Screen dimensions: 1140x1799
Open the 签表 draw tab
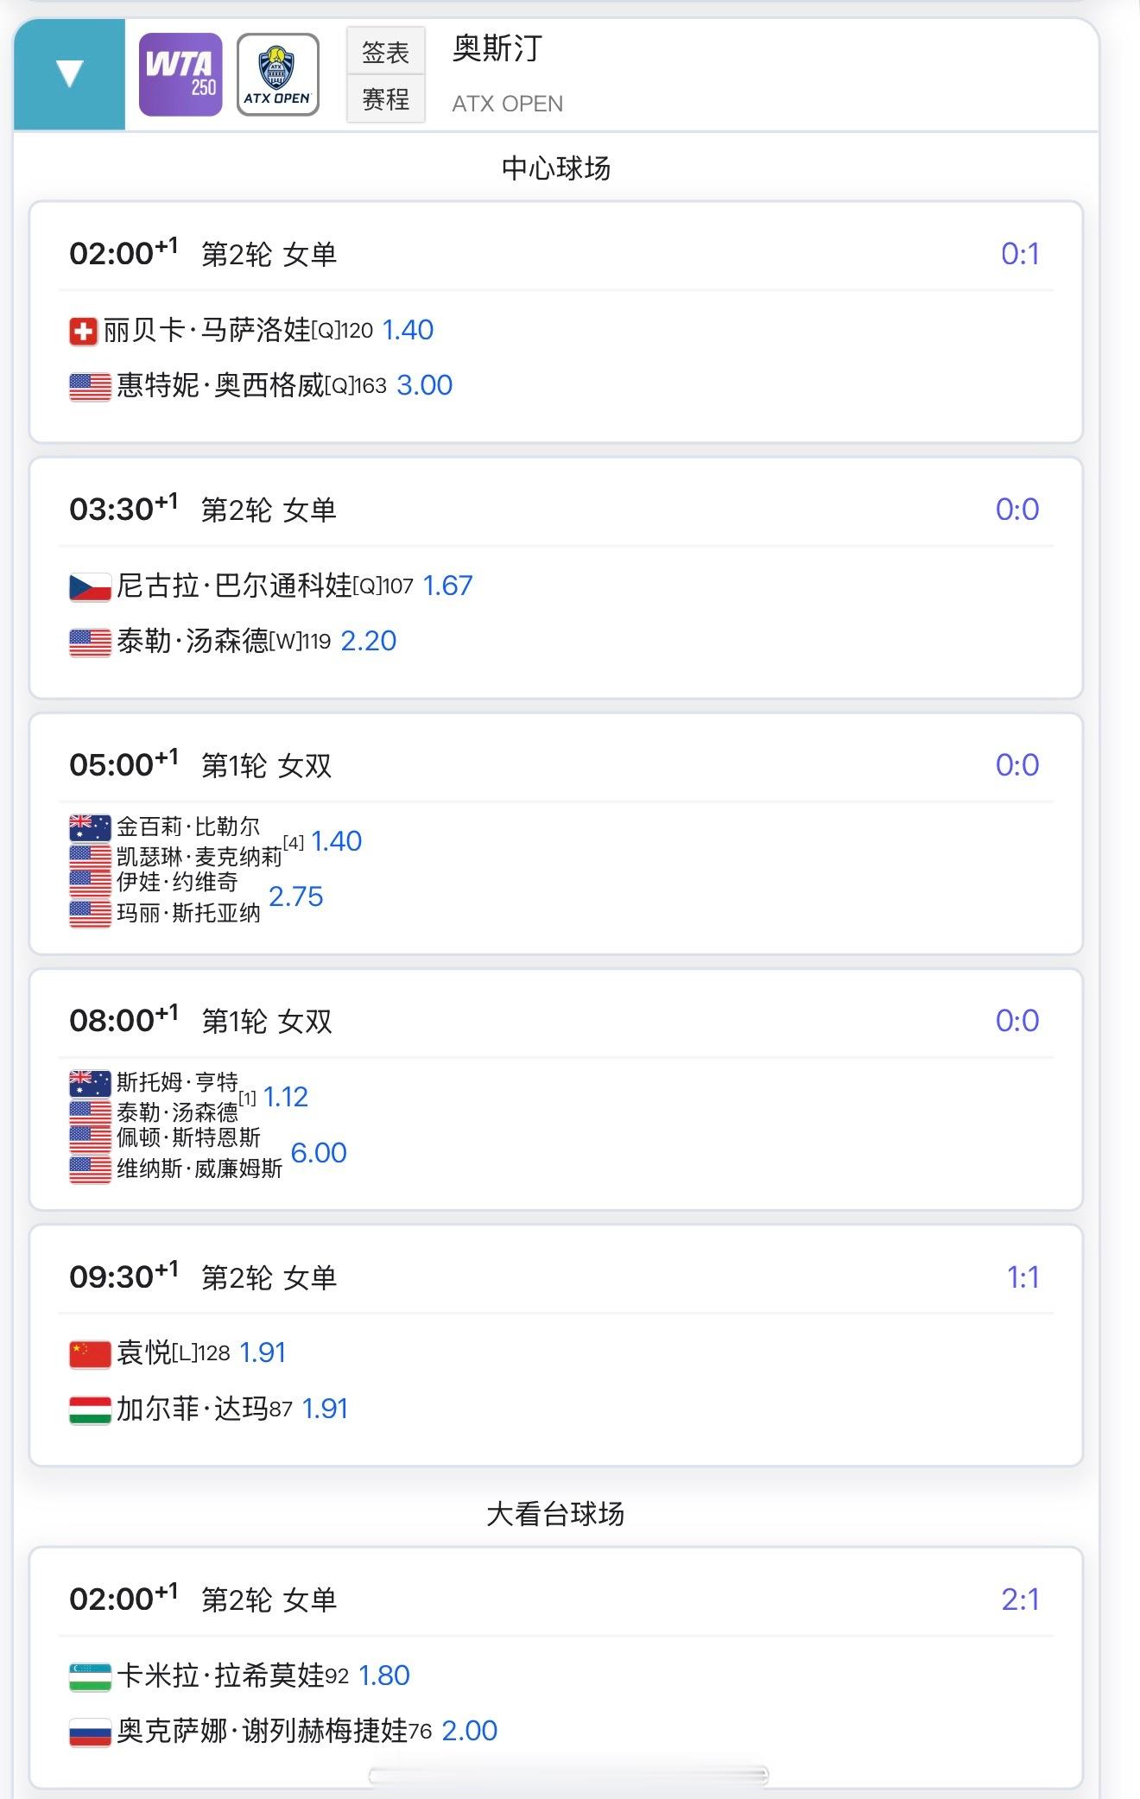tap(386, 52)
